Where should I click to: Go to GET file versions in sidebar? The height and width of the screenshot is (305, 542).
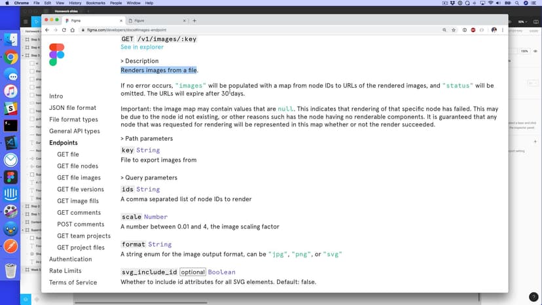[x=80, y=189]
